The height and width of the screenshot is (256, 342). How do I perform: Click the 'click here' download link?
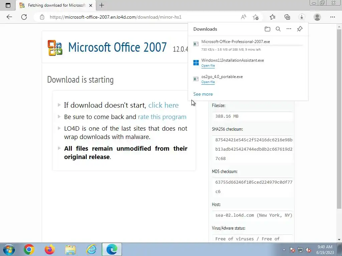163,105
